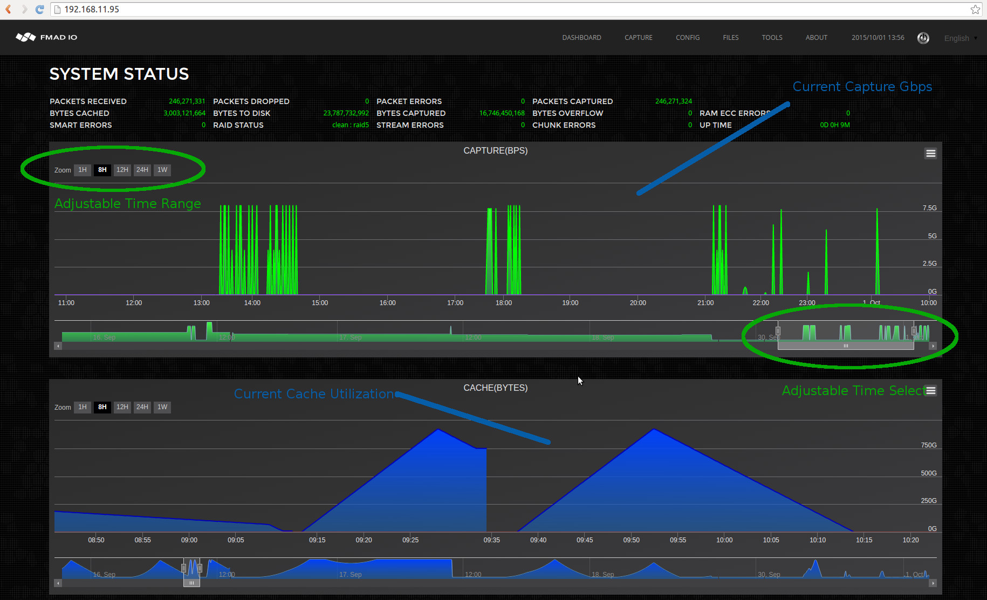Open the TOOLS menu item

coord(772,37)
